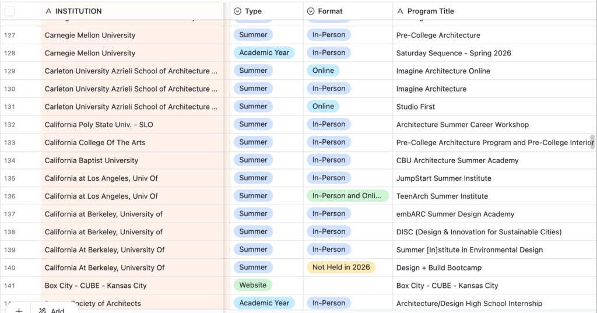The image size is (597, 313).
Task: Click the Add button at bottom left
Action: (x=57, y=310)
